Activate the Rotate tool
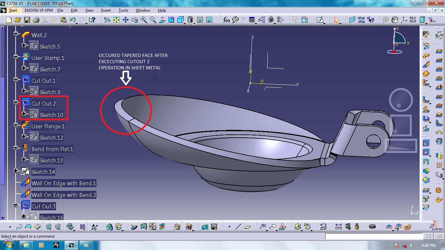Screen dimensions: 445x250 (135, 20)
